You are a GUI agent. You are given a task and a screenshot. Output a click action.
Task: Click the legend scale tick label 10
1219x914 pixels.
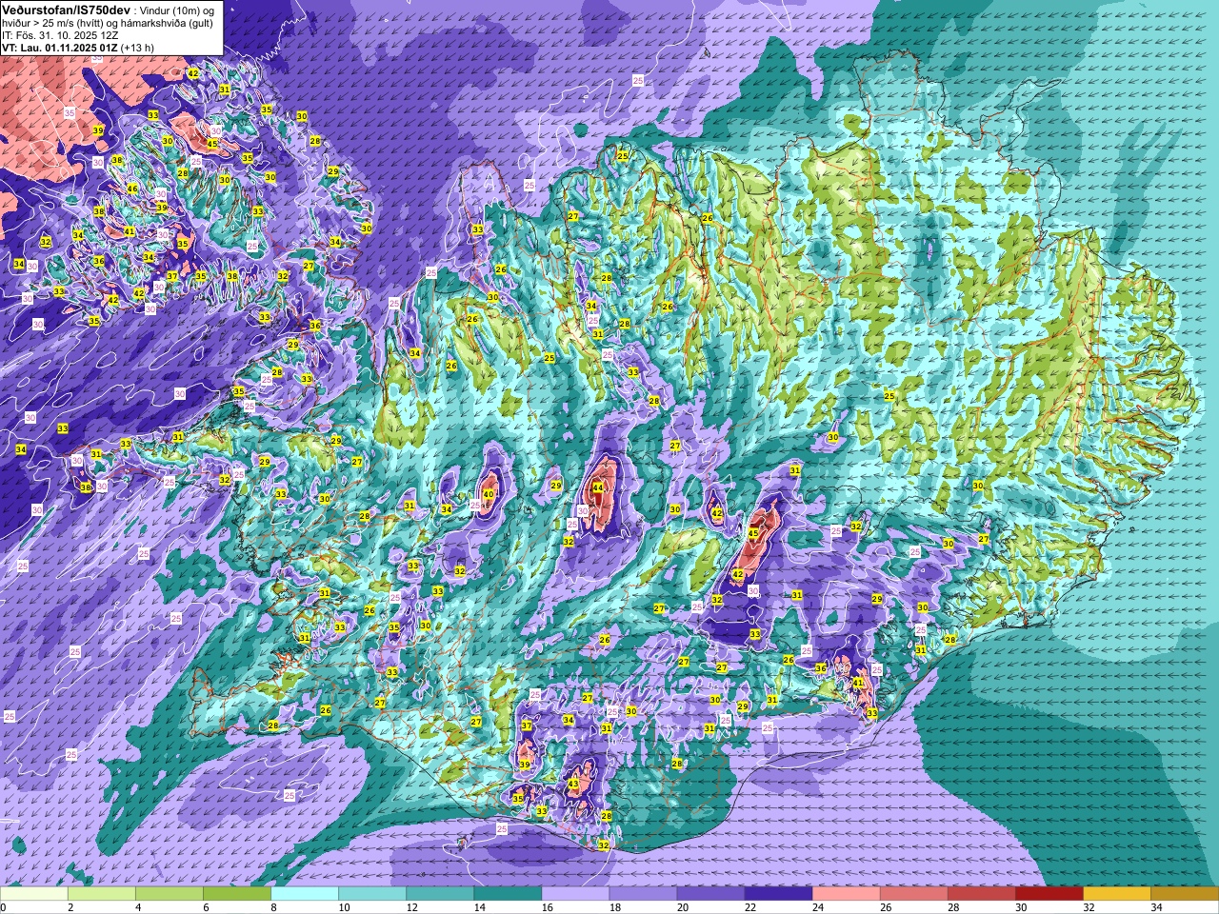tap(344, 907)
